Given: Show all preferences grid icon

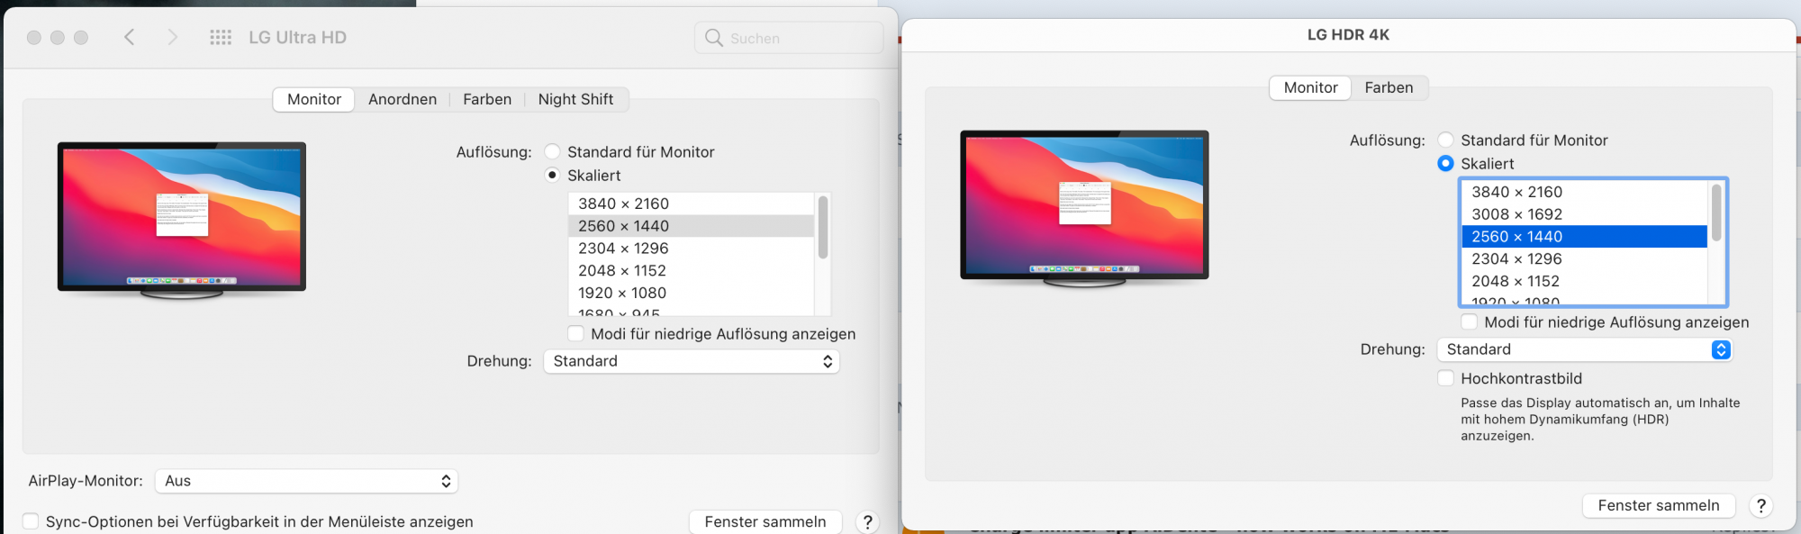Looking at the screenshot, I should pos(221,37).
